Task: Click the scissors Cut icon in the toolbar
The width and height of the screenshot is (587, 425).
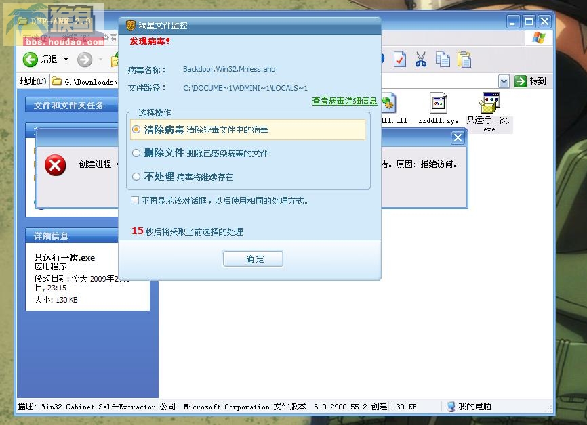Action: (421, 60)
